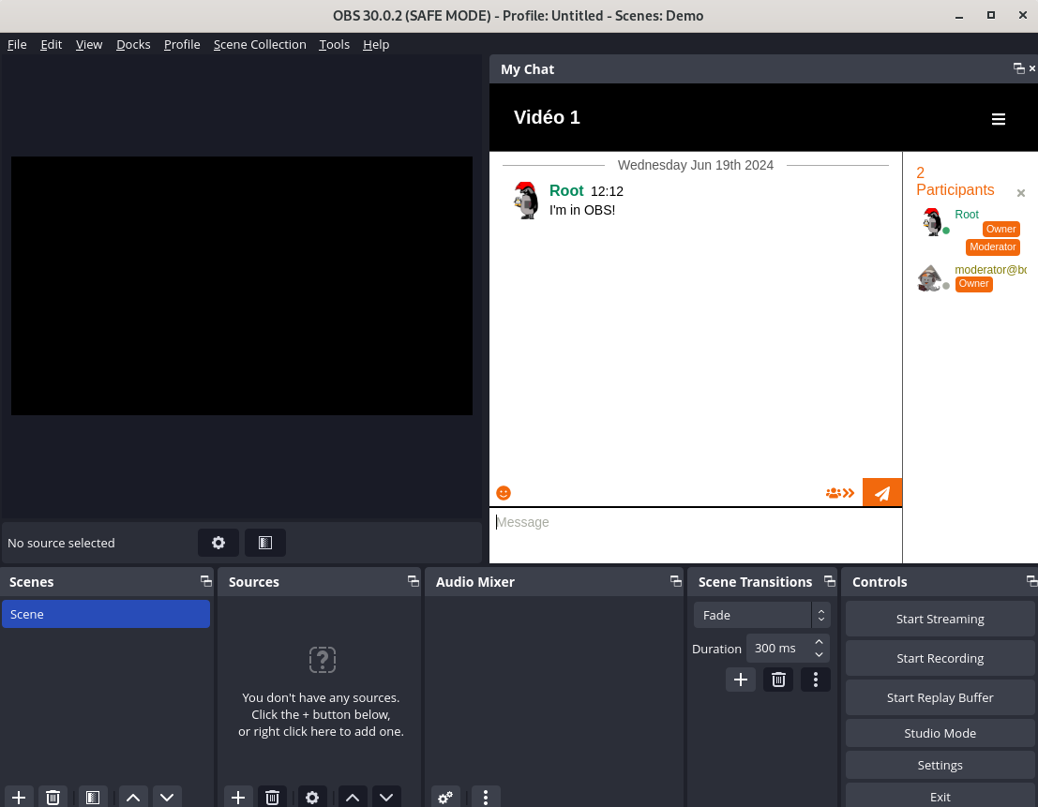The width and height of the screenshot is (1038, 807).
Task: Open the Docks menu
Action: point(133,44)
